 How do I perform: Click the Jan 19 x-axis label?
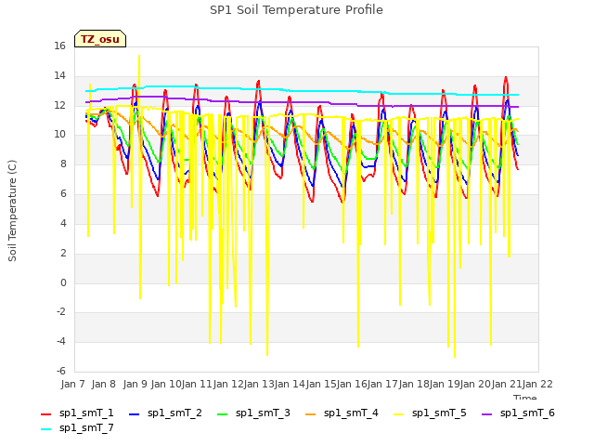click(x=445, y=384)
